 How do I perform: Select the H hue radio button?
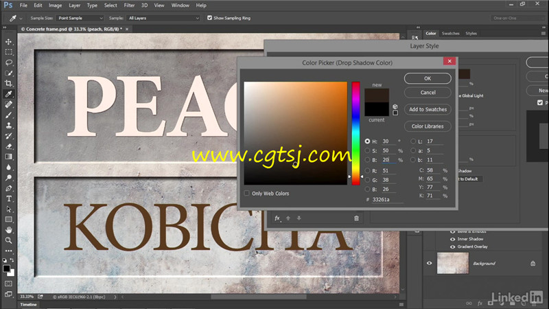[367, 141]
